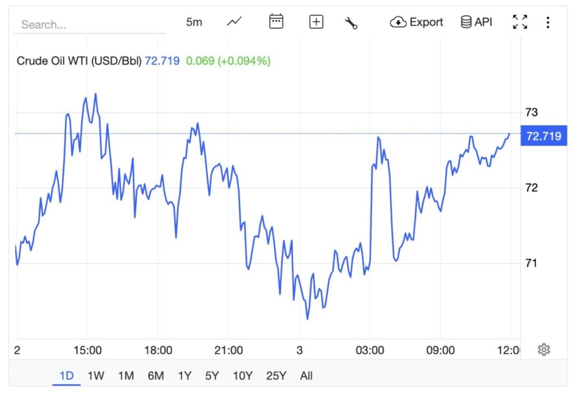Switch to the 1W time range

pyautogui.click(x=96, y=376)
